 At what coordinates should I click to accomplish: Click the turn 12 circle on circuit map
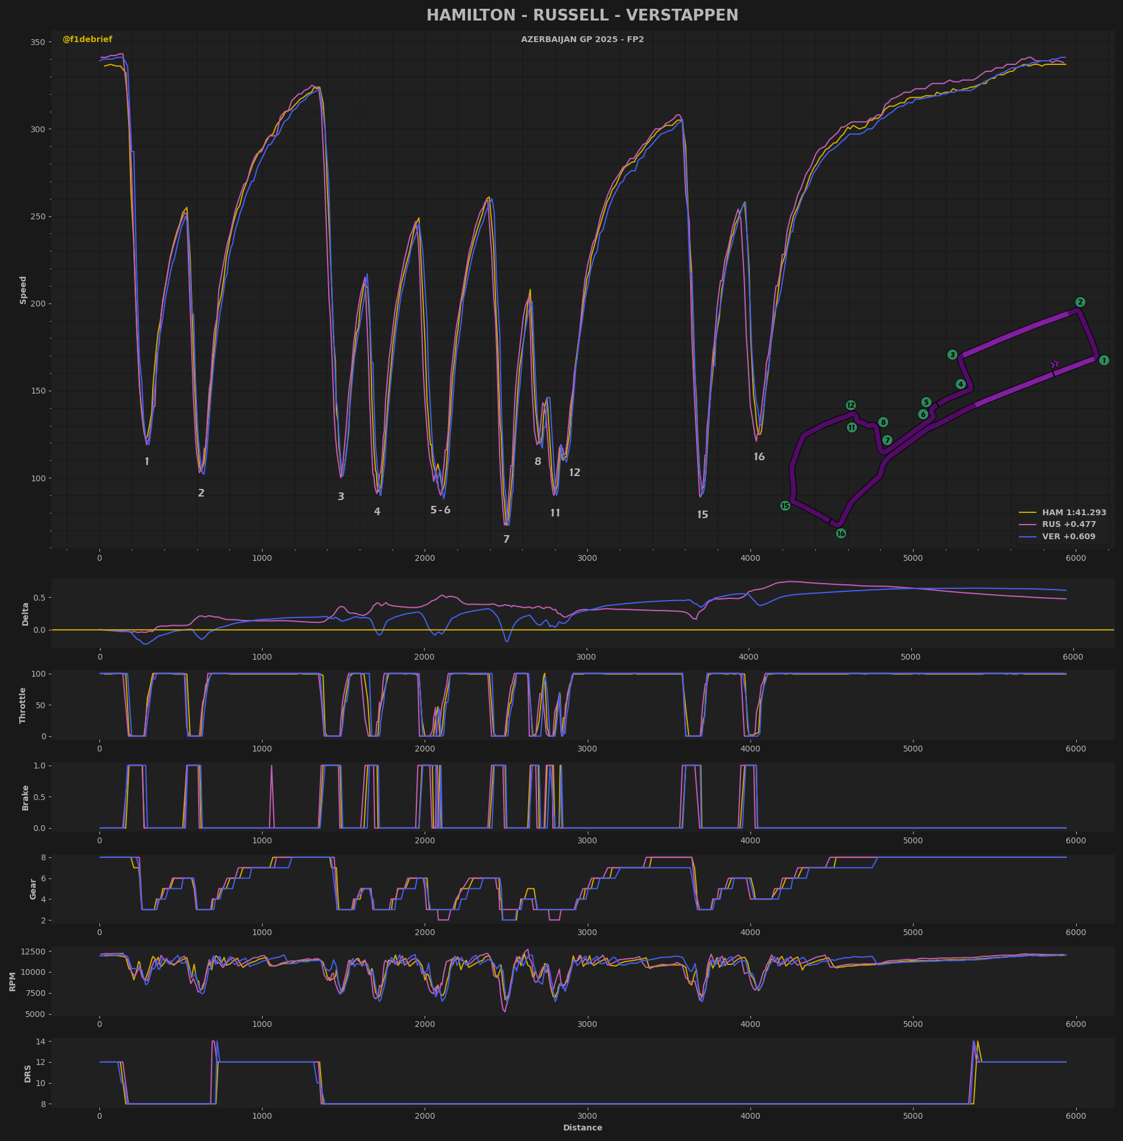(x=850, y=405)
